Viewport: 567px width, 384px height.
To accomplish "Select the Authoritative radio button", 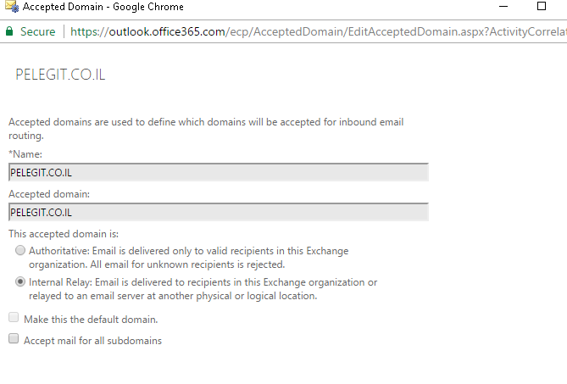I will (x=20, y=250).
